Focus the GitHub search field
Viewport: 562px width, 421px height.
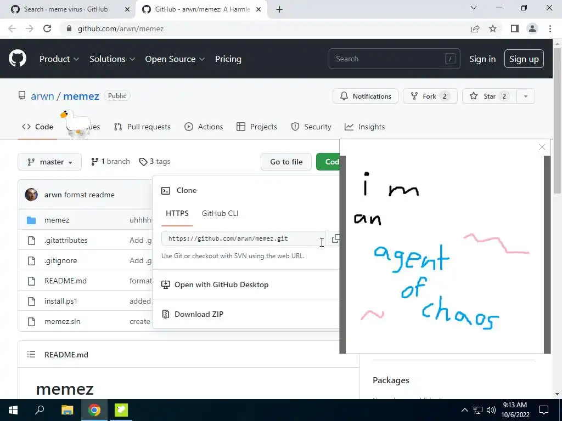click(394, 59)
